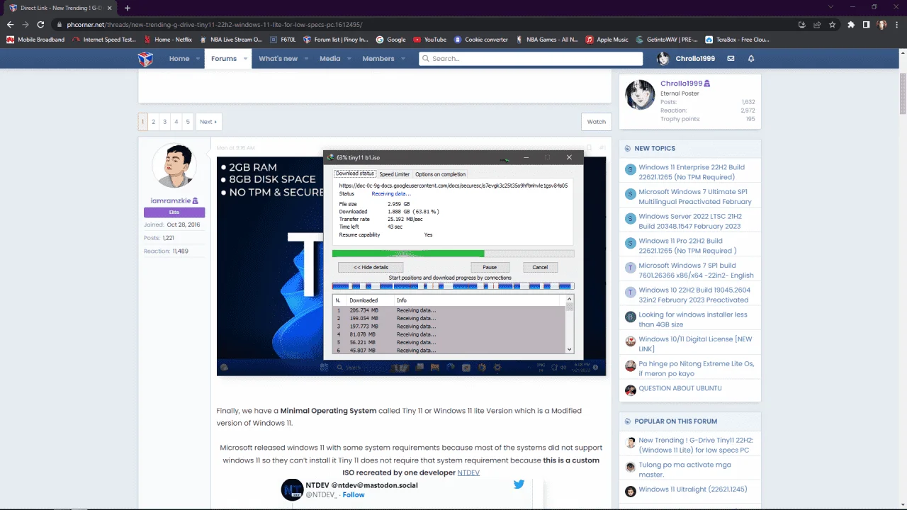Screen dimensions: 907x510
Task: Click Follow on the NTDEV tweet
Action: click(x=354, y=494)
